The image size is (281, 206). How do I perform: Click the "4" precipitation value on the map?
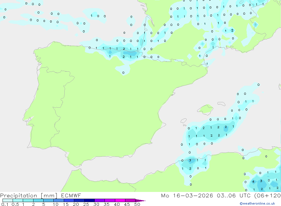click(253, 182)
